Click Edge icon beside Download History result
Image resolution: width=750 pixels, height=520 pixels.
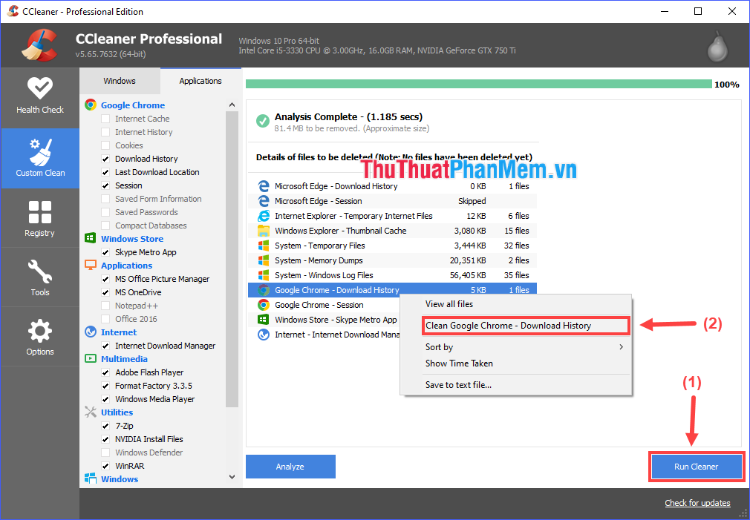click(264, 186)
